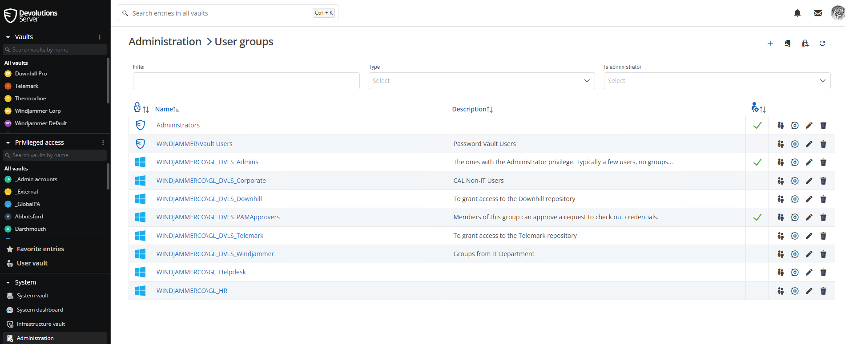
Task: Open System vault
Action: coord(32,296)
